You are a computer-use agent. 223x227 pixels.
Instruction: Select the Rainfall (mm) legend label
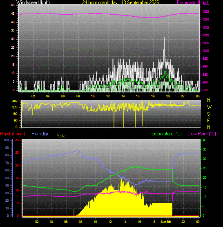click(12, 134)
